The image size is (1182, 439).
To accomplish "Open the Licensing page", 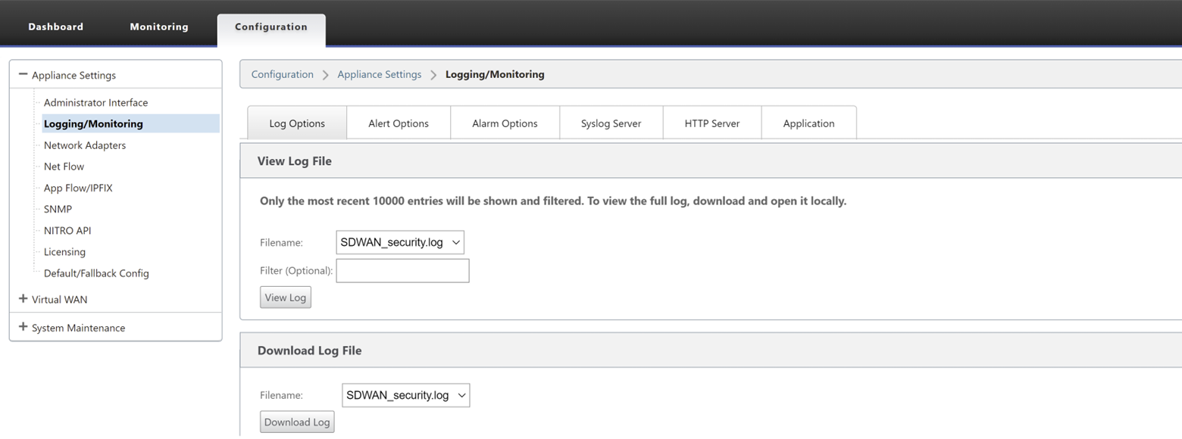I will click(x=64, y=252).
